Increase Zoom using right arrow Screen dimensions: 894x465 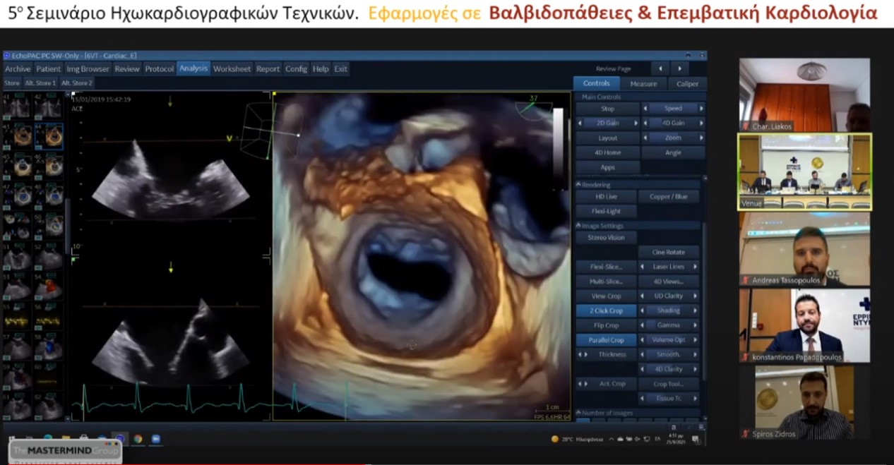pyautogui.click(x=701, y=138)
